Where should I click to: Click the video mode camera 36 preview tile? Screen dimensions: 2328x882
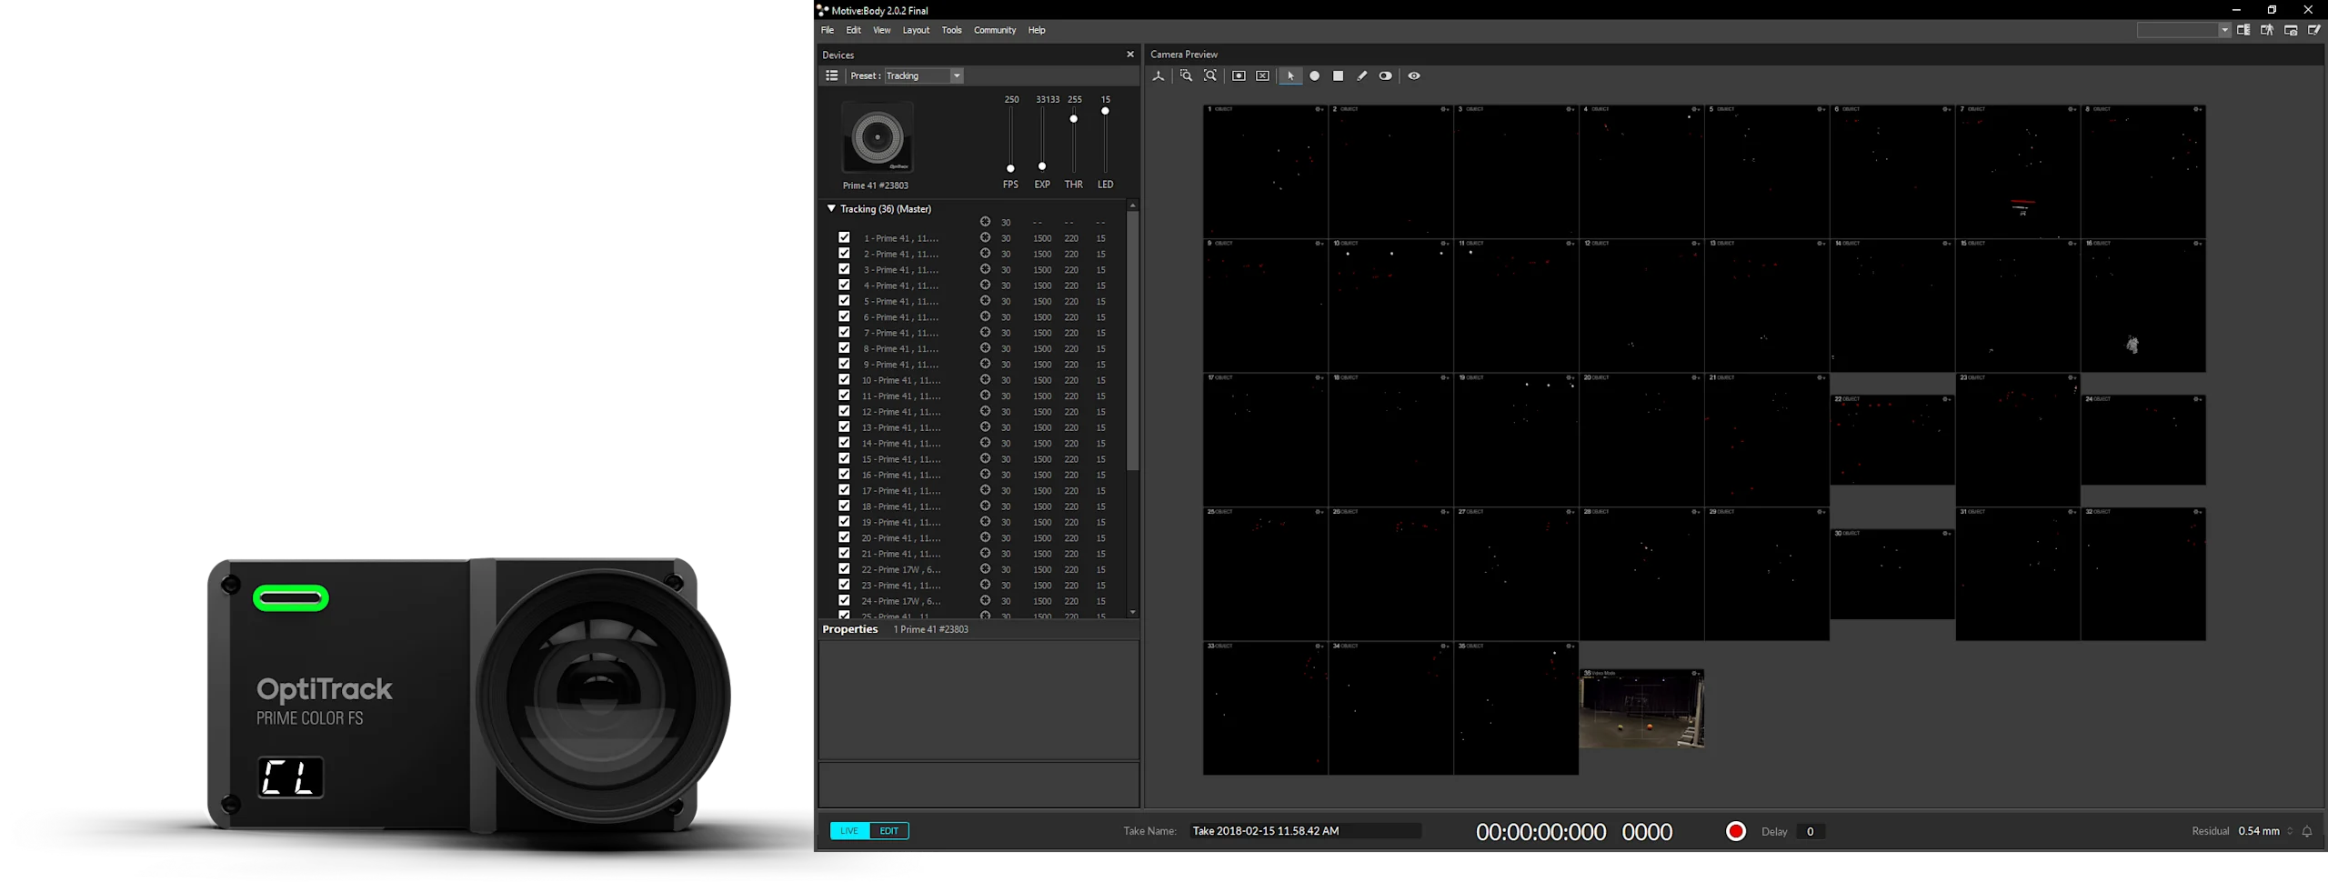click(x=1641, y=709)
